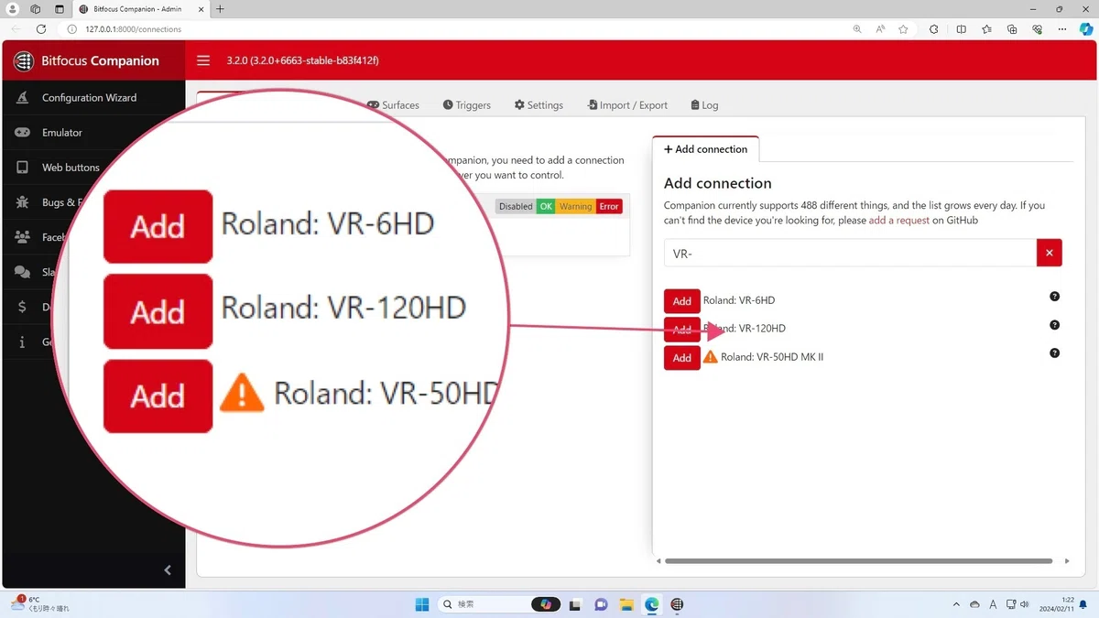Collapse the sidebar with the chevron arrow
The image size is (1099, 618).
coord(168,570)
